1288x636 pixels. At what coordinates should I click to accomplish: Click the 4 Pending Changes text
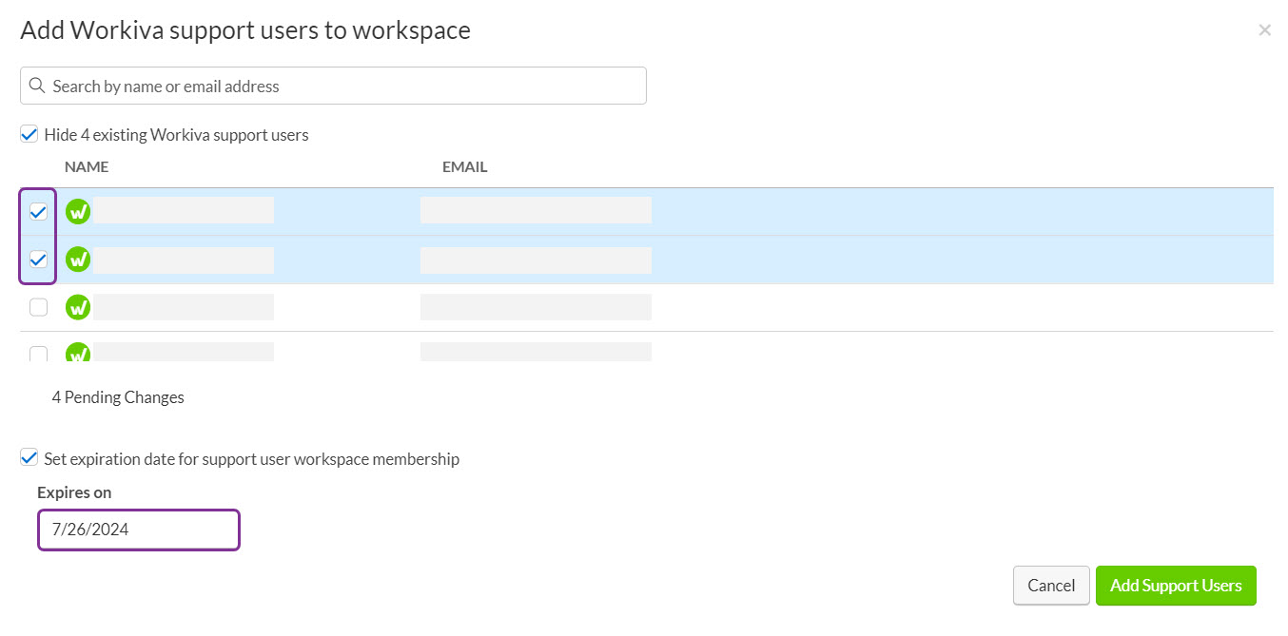117,396
